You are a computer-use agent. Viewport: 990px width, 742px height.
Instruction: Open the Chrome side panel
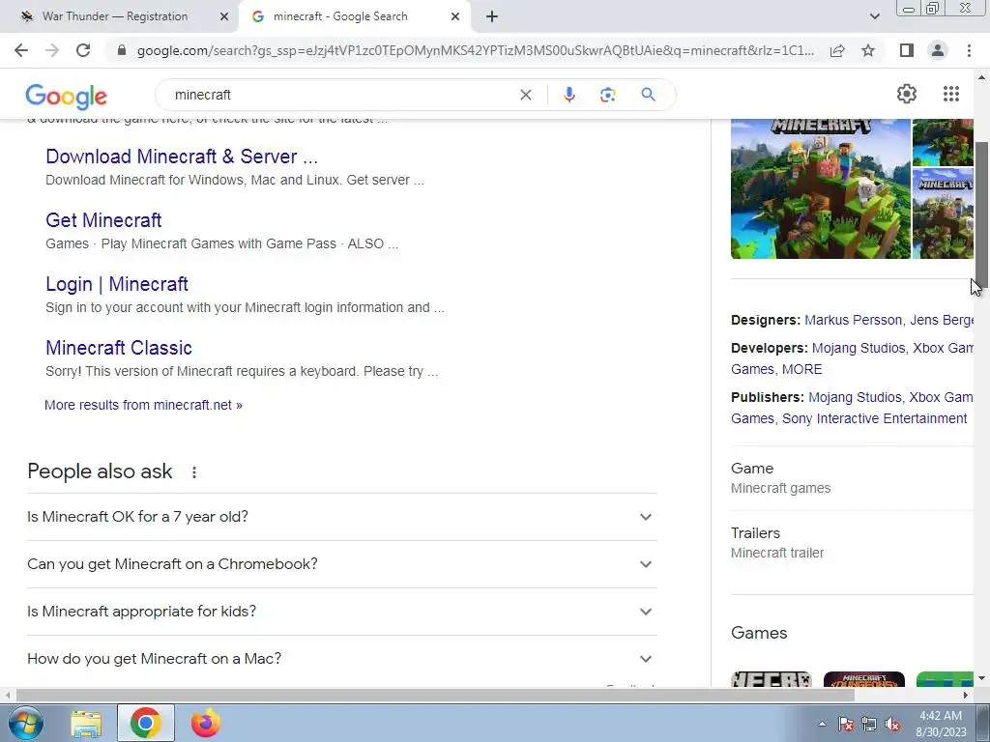pos(907,50)
